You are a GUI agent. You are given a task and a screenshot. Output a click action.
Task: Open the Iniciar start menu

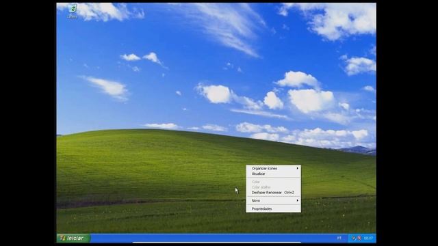pyautogui.click(x=73, y=238)
